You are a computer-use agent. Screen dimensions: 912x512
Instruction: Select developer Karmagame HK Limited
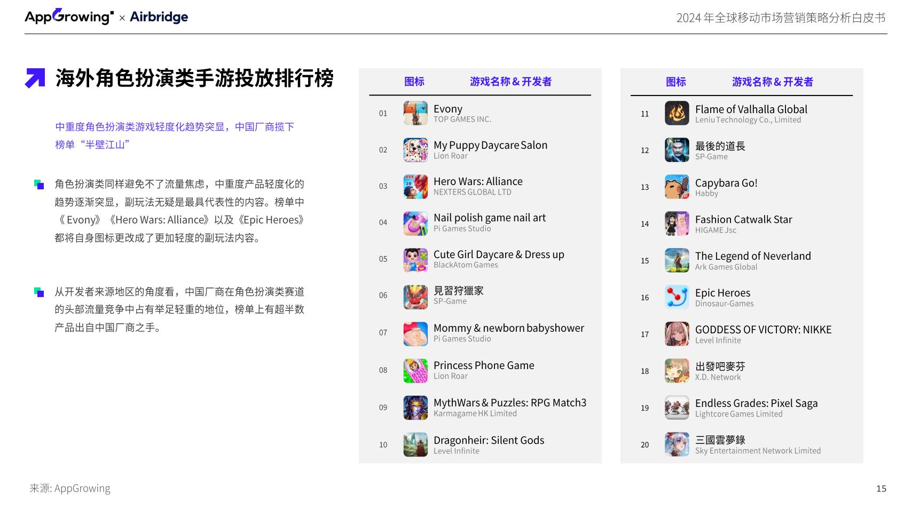[475, 413]
